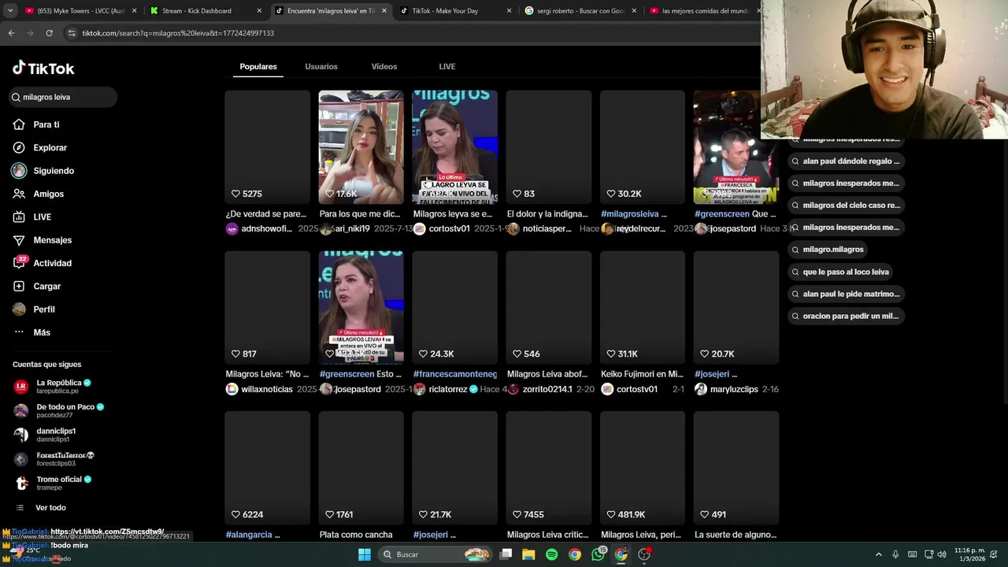Close the 'Stream - Kick Dashboard' tab
Screen dimensions: 1008x567
click(x=260, y=11)
